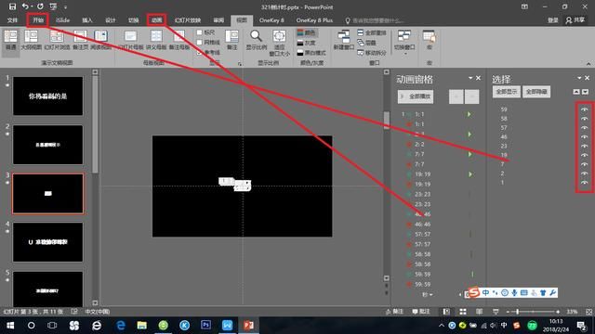Screen dimensions: 595x334
Task: Open the Animations (动画) ribbon tab
Action: [157, 20]
